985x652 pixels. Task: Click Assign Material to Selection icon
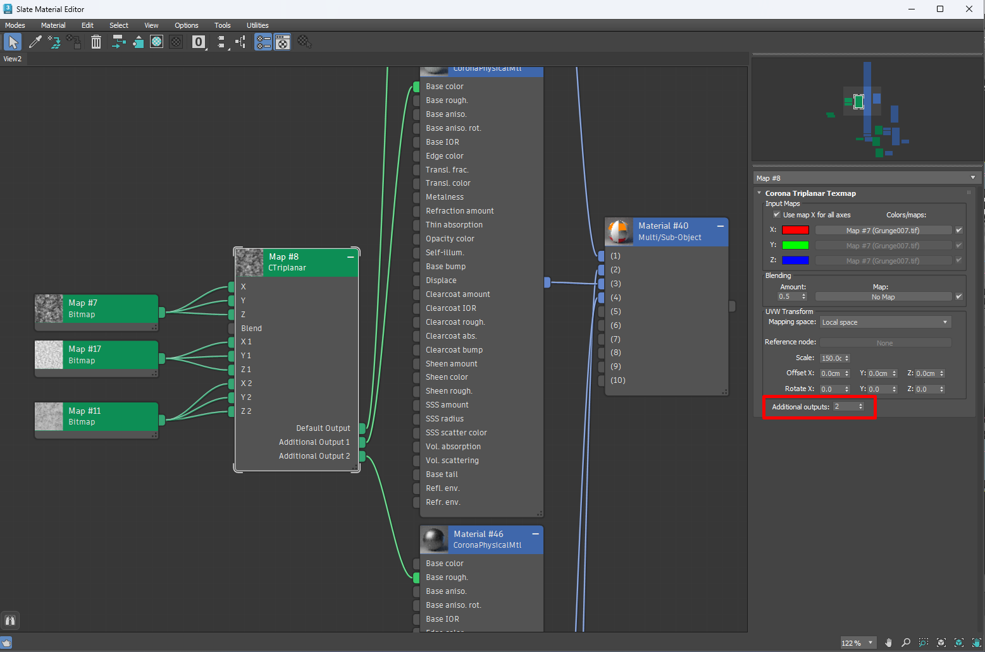pos(55,42)
